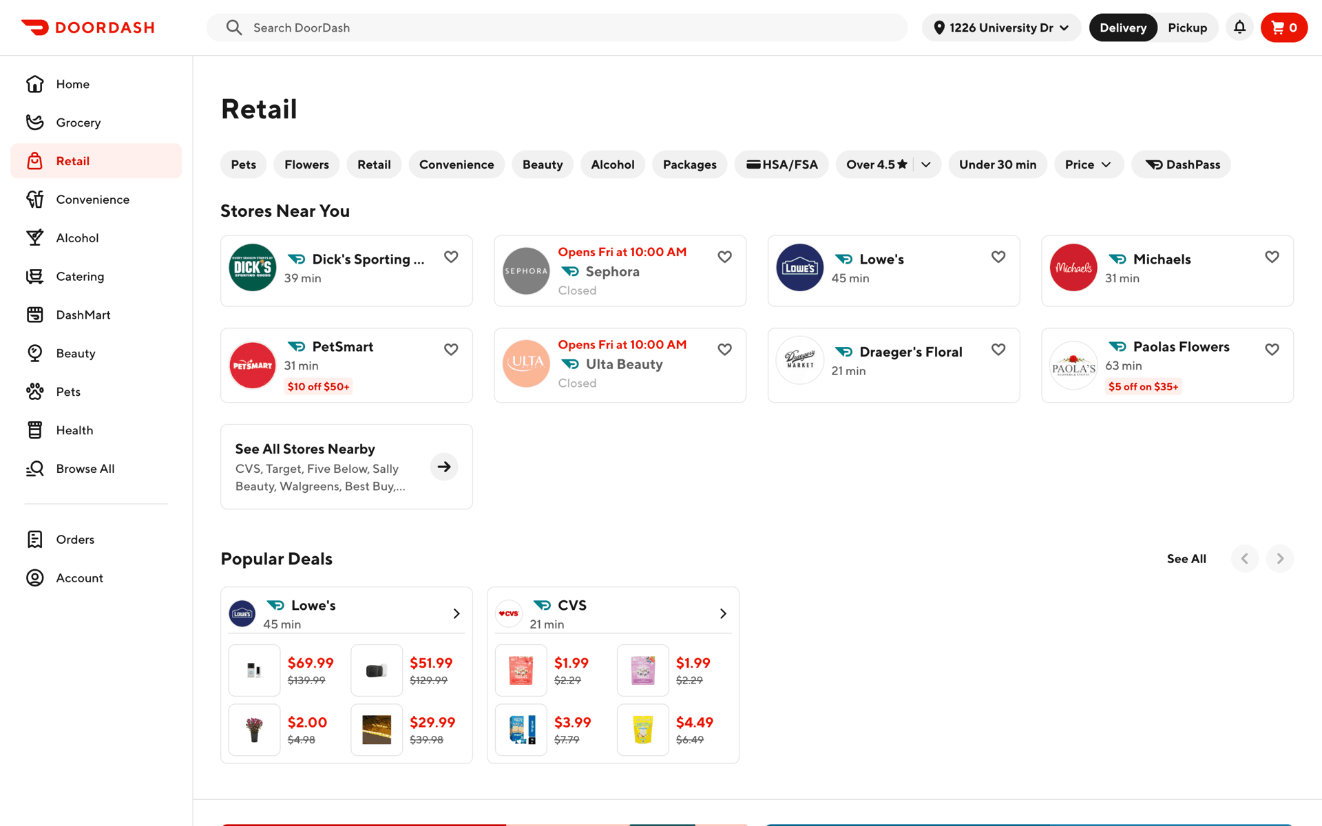Apply the Alcohol filter chip
Screen dimensions: 1322x826
click(613, 165)
